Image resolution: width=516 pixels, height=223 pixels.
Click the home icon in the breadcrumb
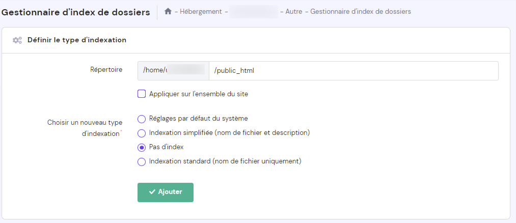tap(168, 11)
